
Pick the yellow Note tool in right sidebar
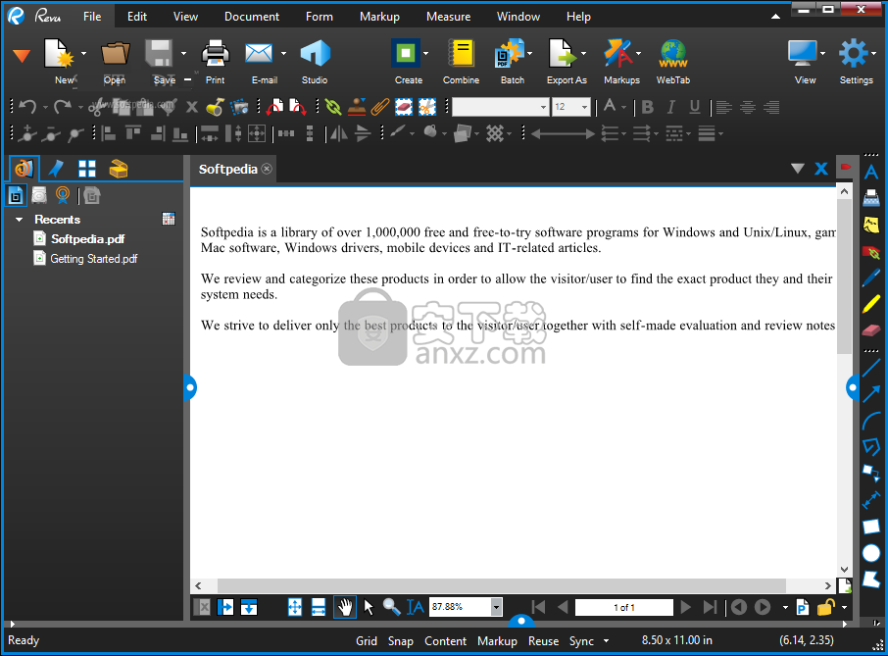coord(871,225)
